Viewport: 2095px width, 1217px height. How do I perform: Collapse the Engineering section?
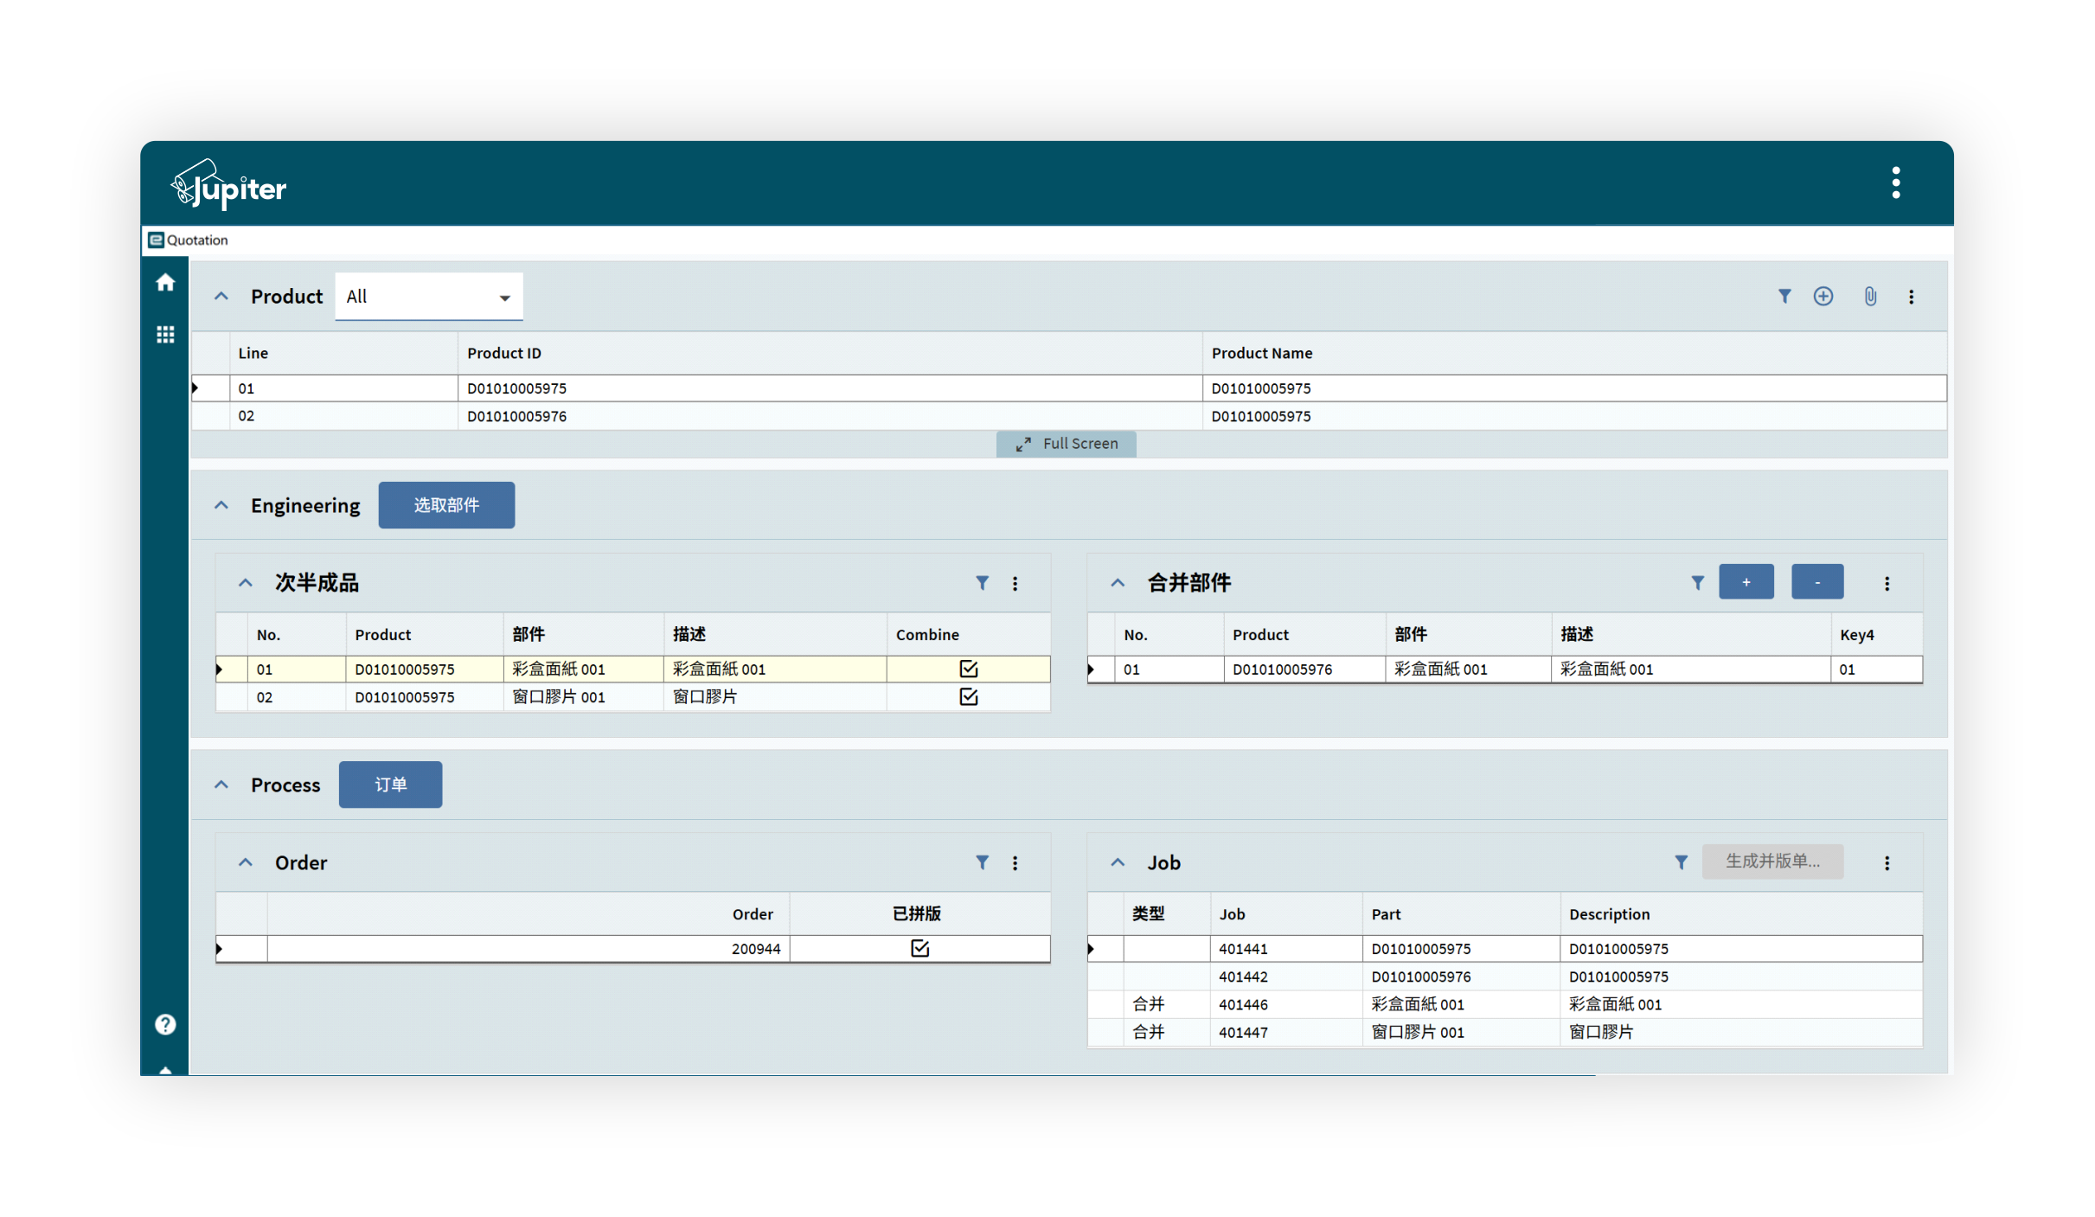click(x=221, y=505)
